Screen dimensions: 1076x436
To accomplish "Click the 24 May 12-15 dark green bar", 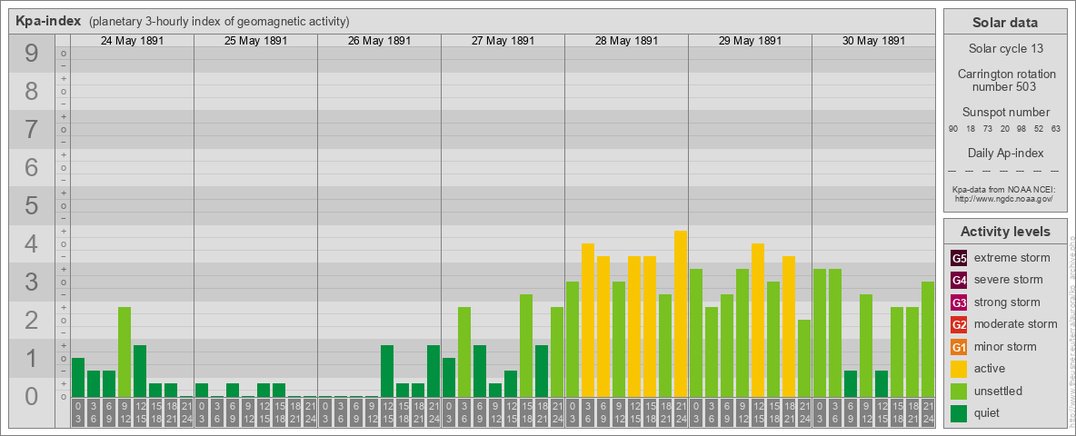I will coord(140,371).
